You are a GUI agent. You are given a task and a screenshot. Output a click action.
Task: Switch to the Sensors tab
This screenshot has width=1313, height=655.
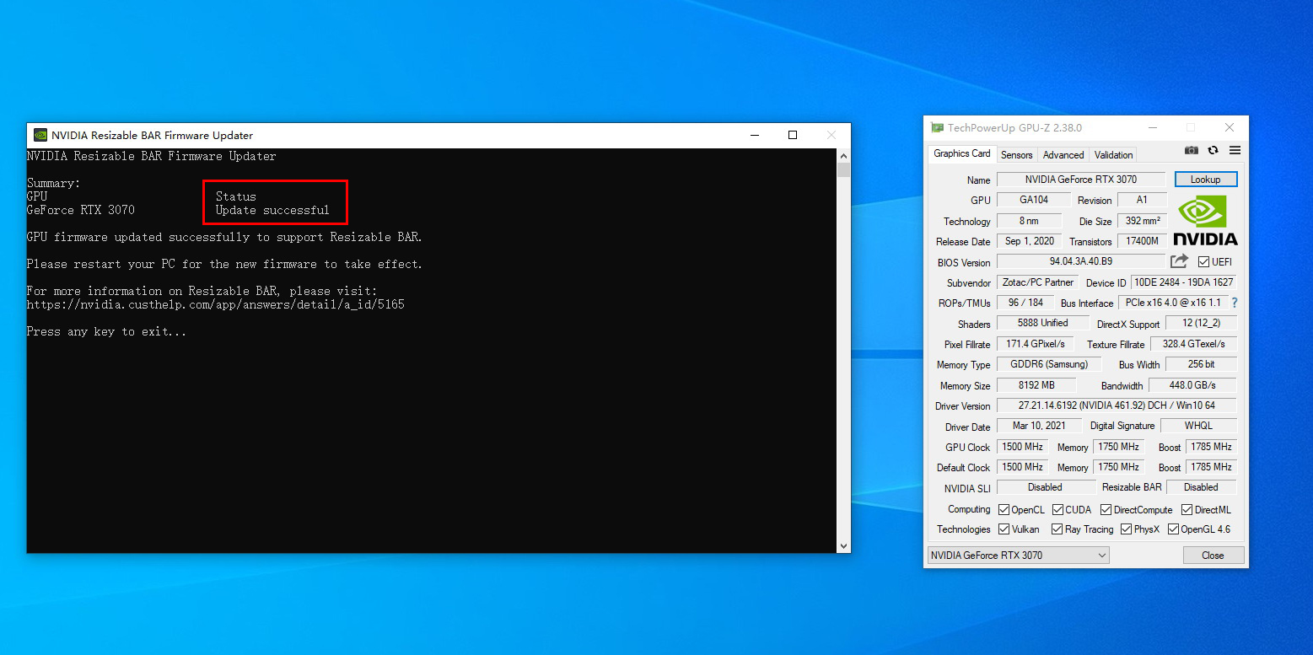tap(1016, 155)
